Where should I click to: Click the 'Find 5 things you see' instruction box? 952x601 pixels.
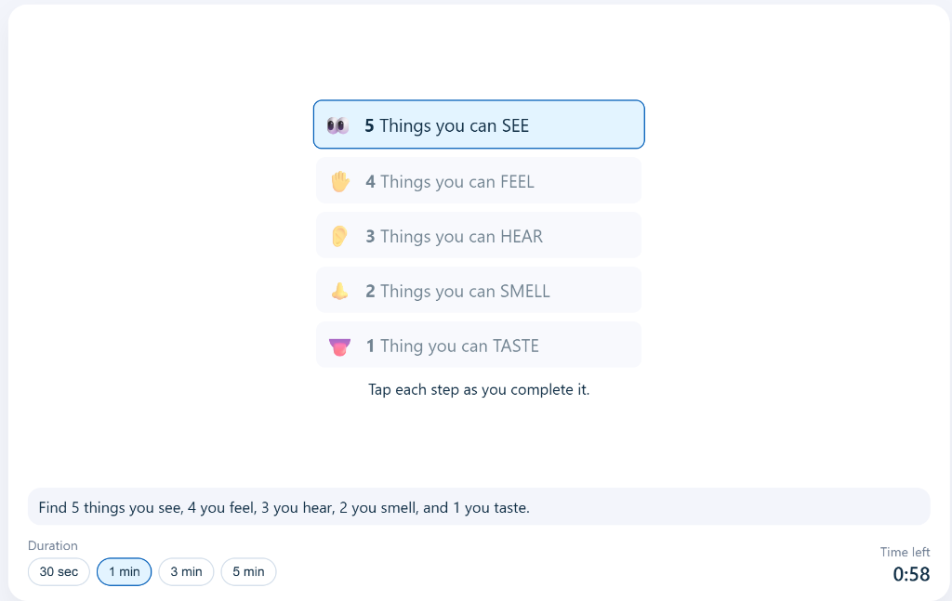478,507
